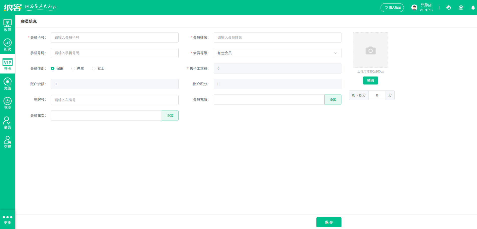Click the 交班 shift handover icon
The width and height of the screenshot is (477, 229).
click(x=8, y=142)
